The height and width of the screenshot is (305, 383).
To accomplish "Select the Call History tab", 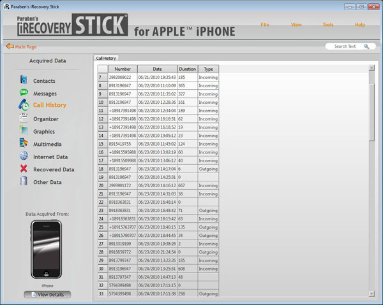I will pyautogui.click(x=106, y=58).
